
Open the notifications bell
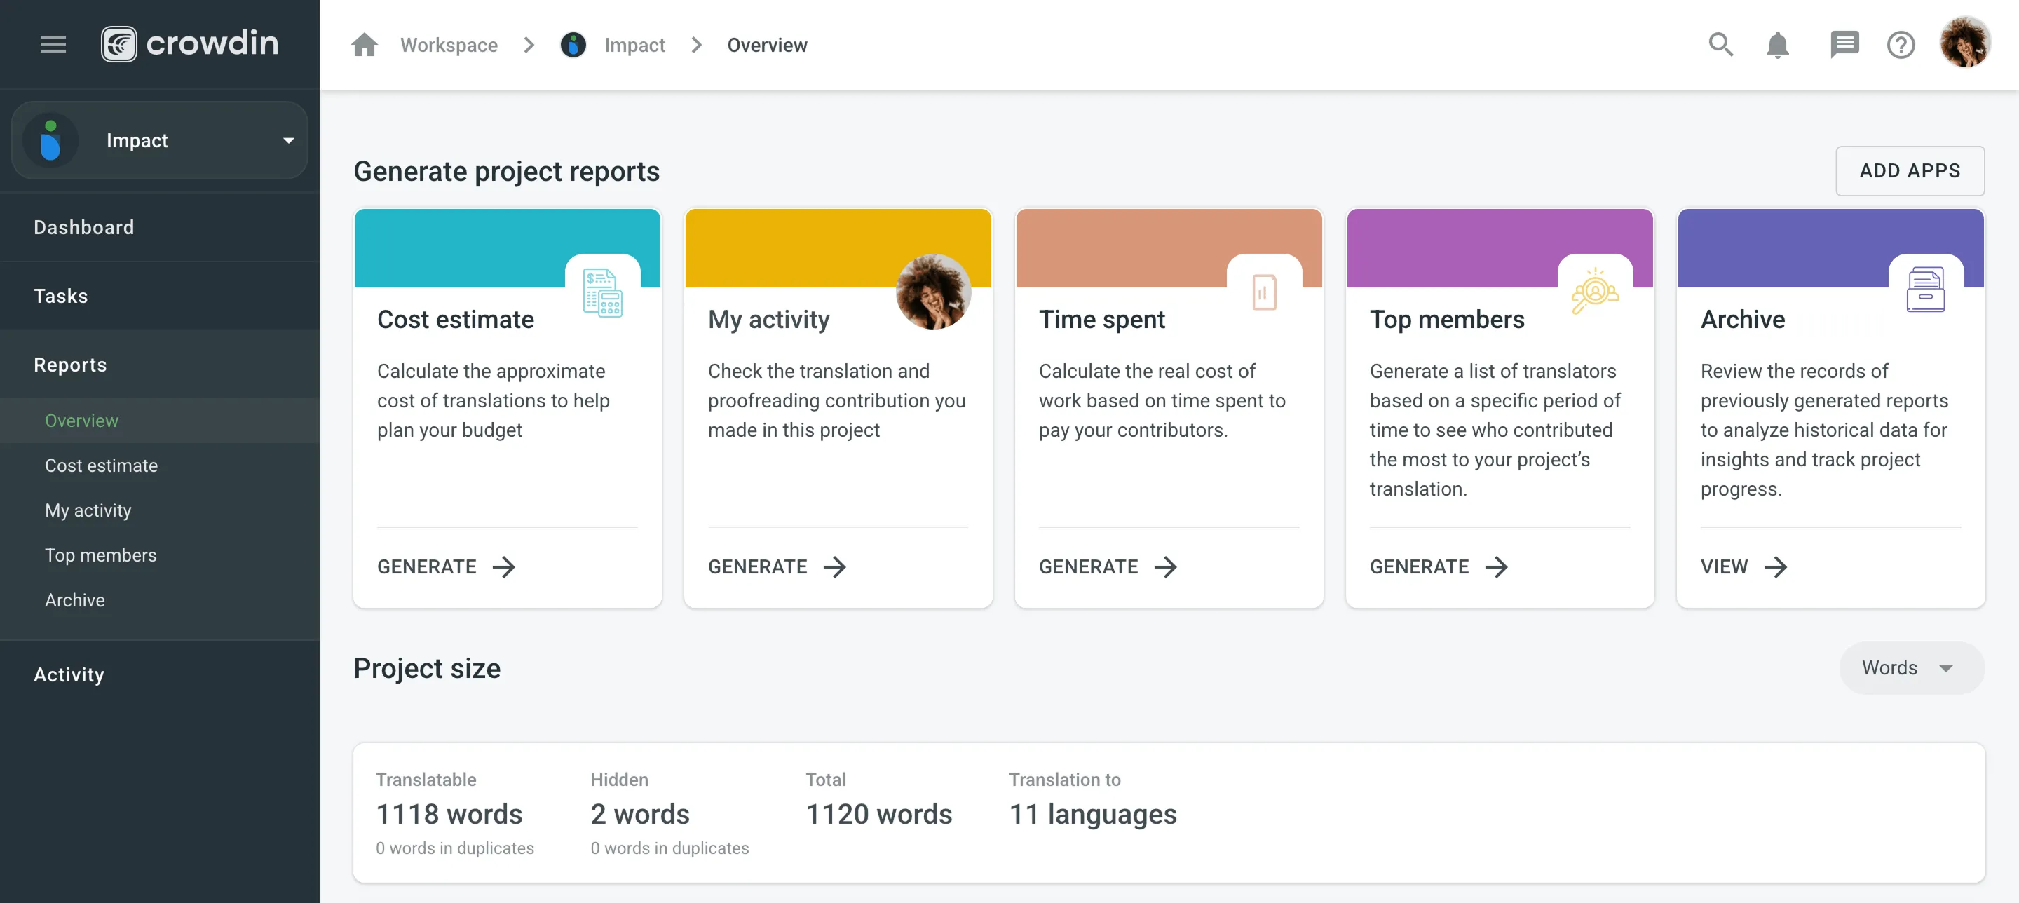tap(1777, 45)
